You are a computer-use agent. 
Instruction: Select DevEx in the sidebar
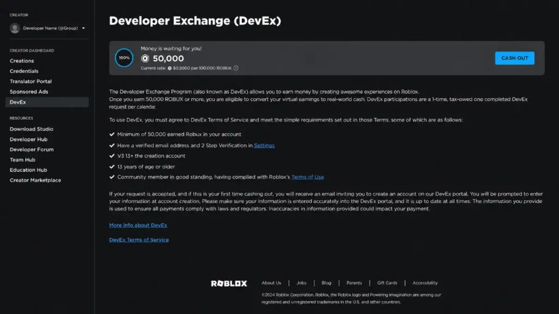click(x=47, y=102)
